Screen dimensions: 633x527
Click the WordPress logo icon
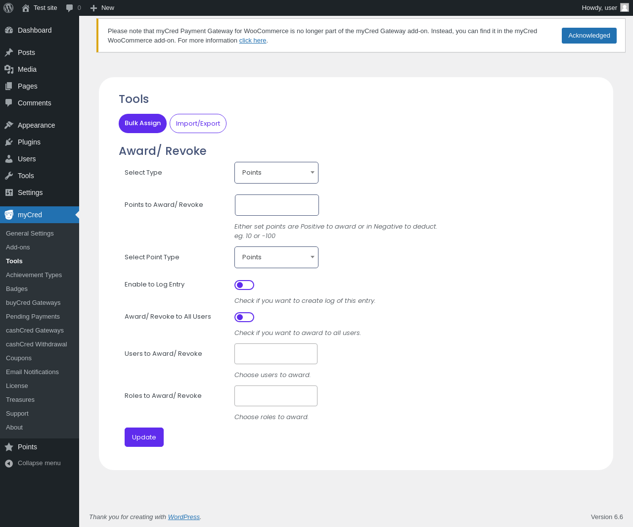point(8,8)
